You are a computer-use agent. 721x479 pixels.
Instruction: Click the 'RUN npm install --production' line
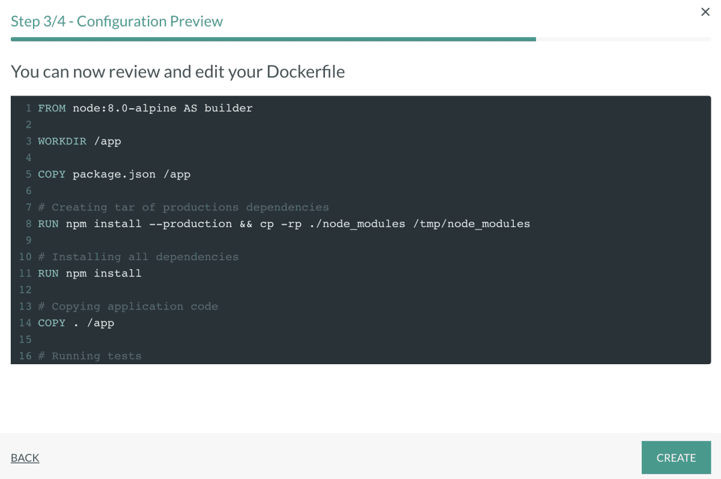click(x=284, y=224)
